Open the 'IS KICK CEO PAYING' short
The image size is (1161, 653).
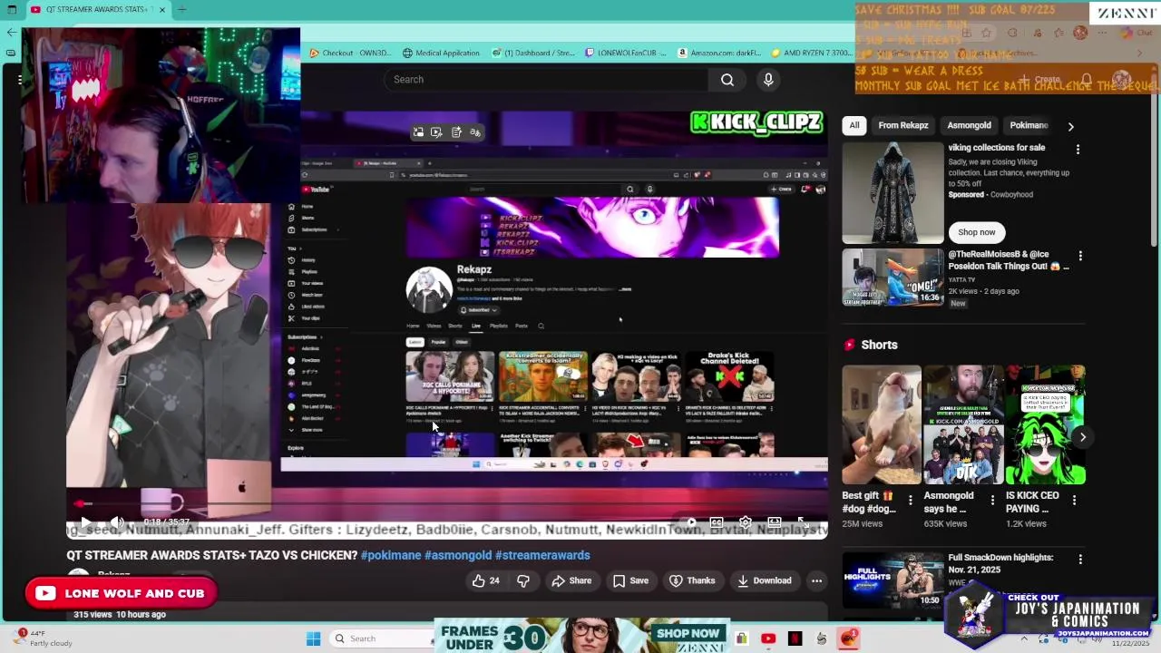(1045, 424)
